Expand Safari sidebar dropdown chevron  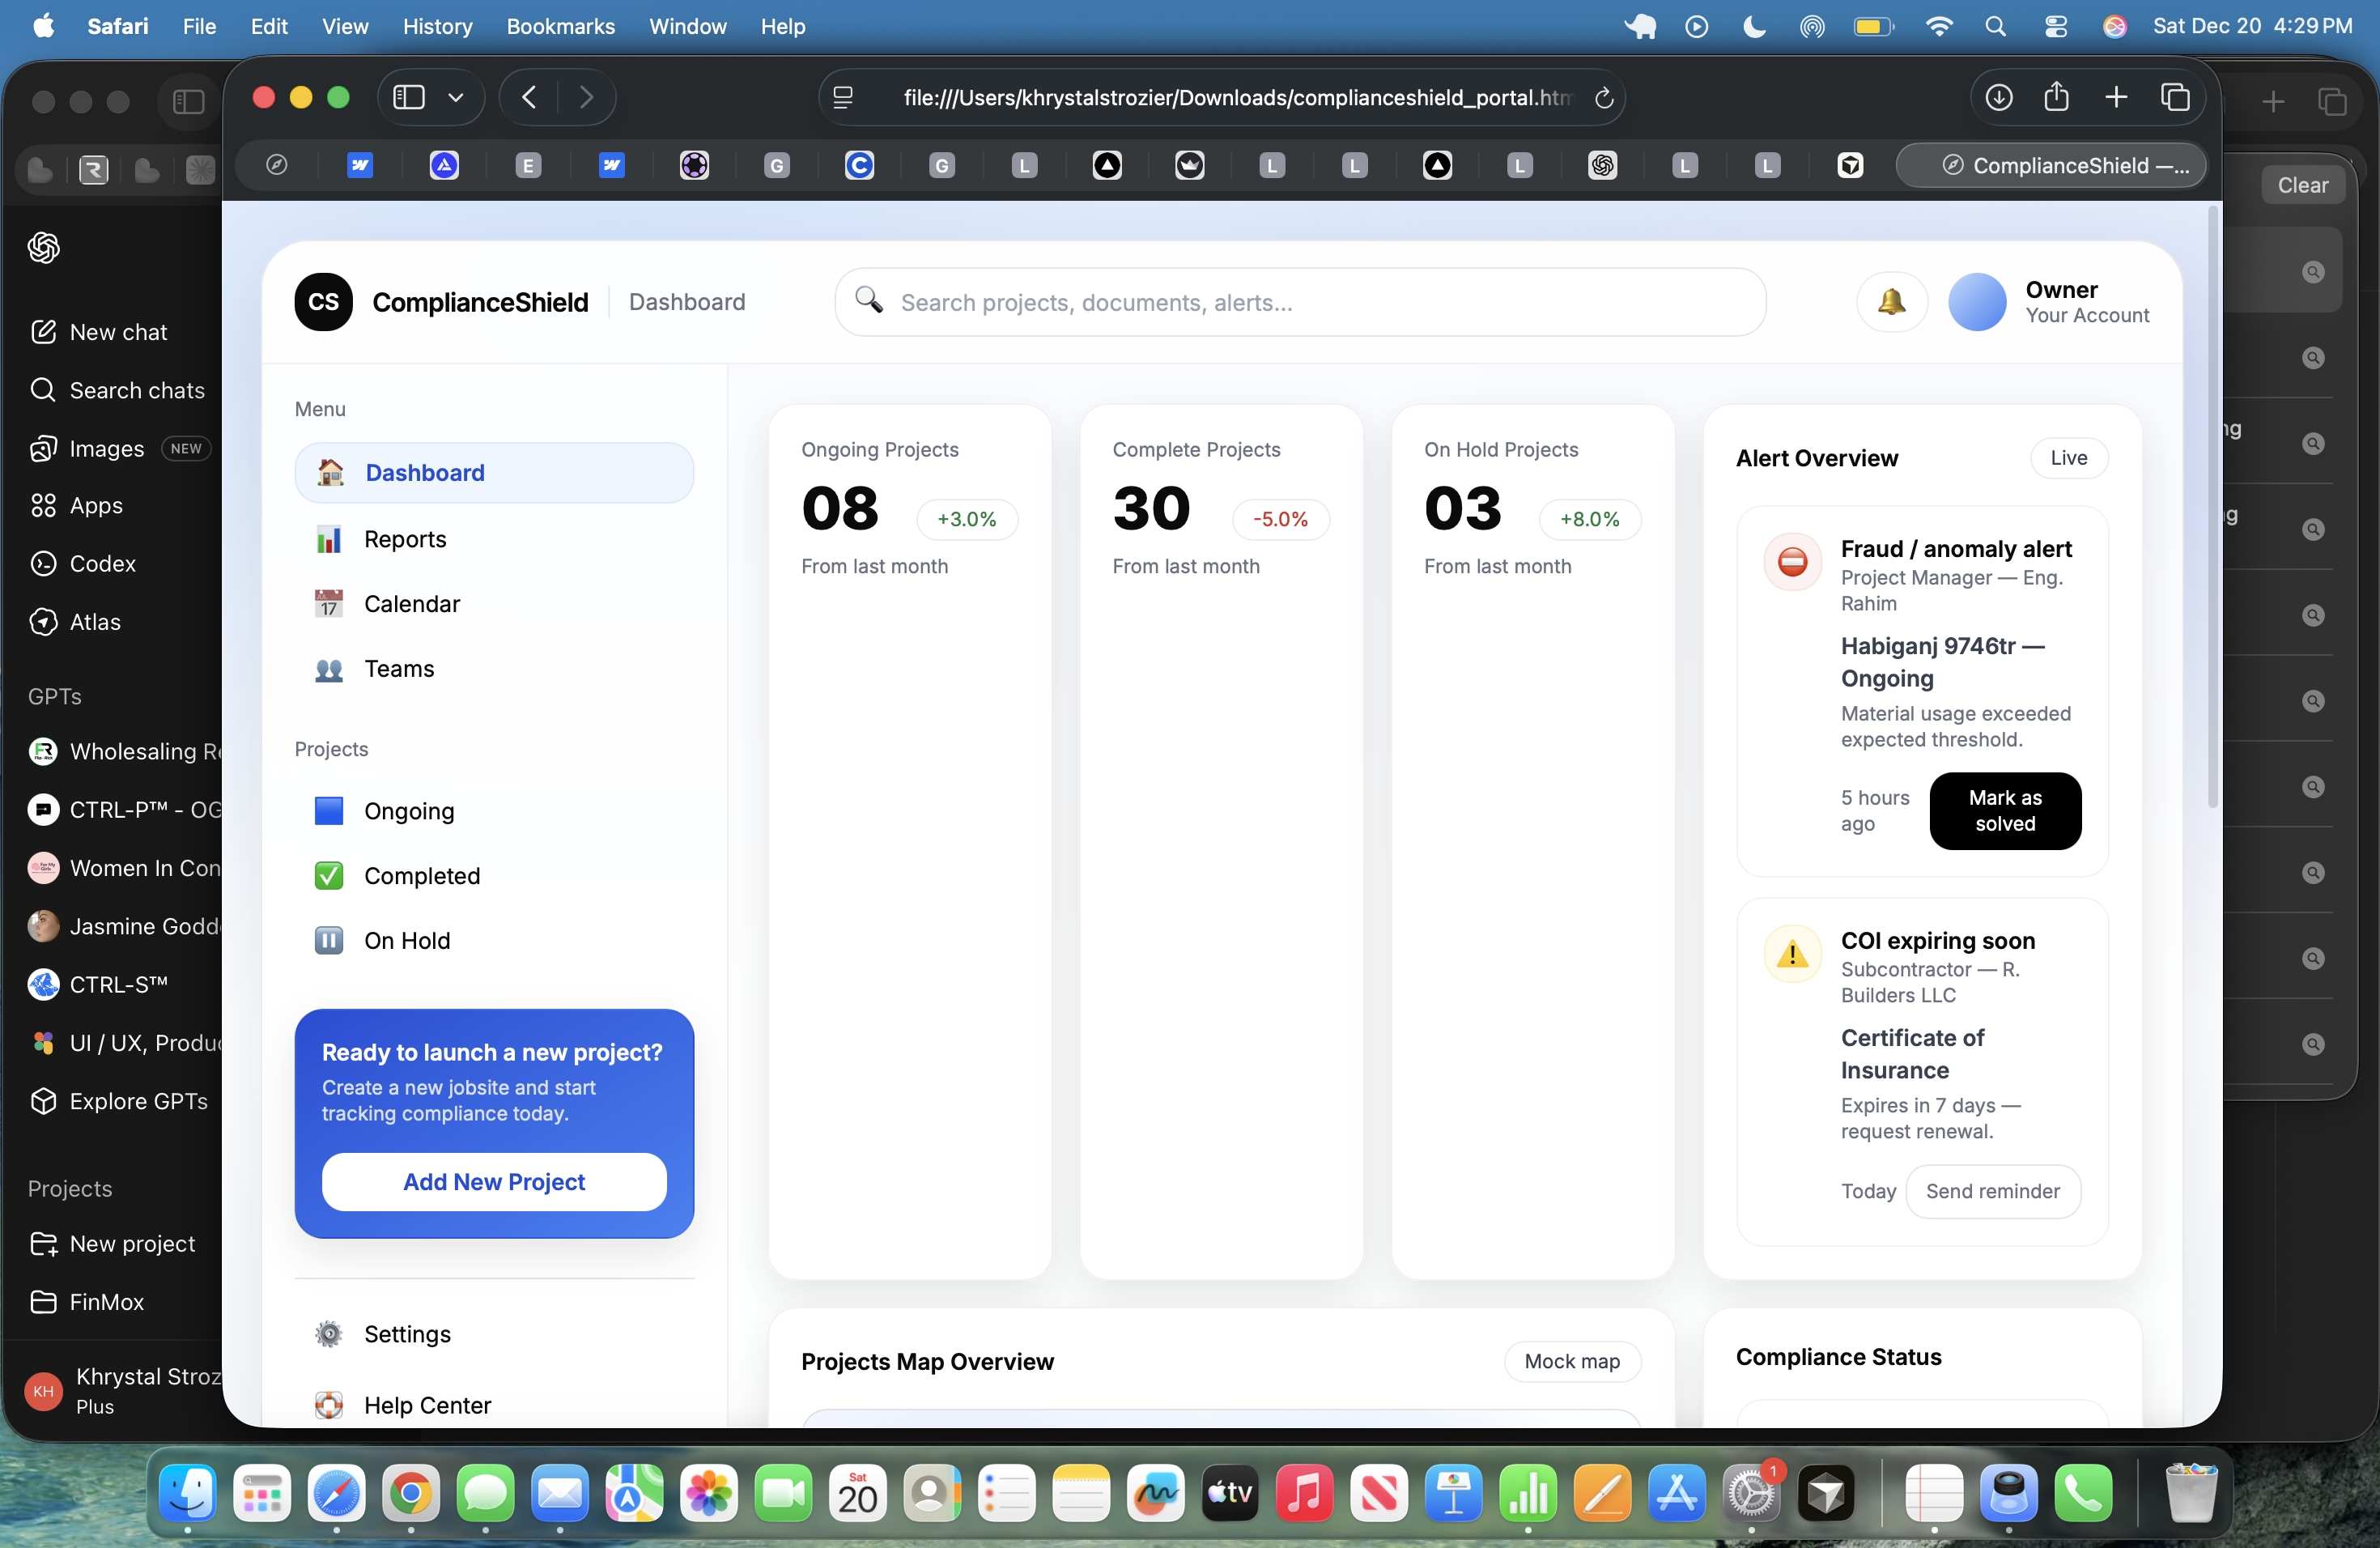pyautogui.click(x=456, y=97)
